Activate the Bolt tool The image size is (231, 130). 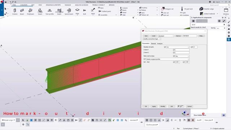pyautogui.click(x=84, y=12)
